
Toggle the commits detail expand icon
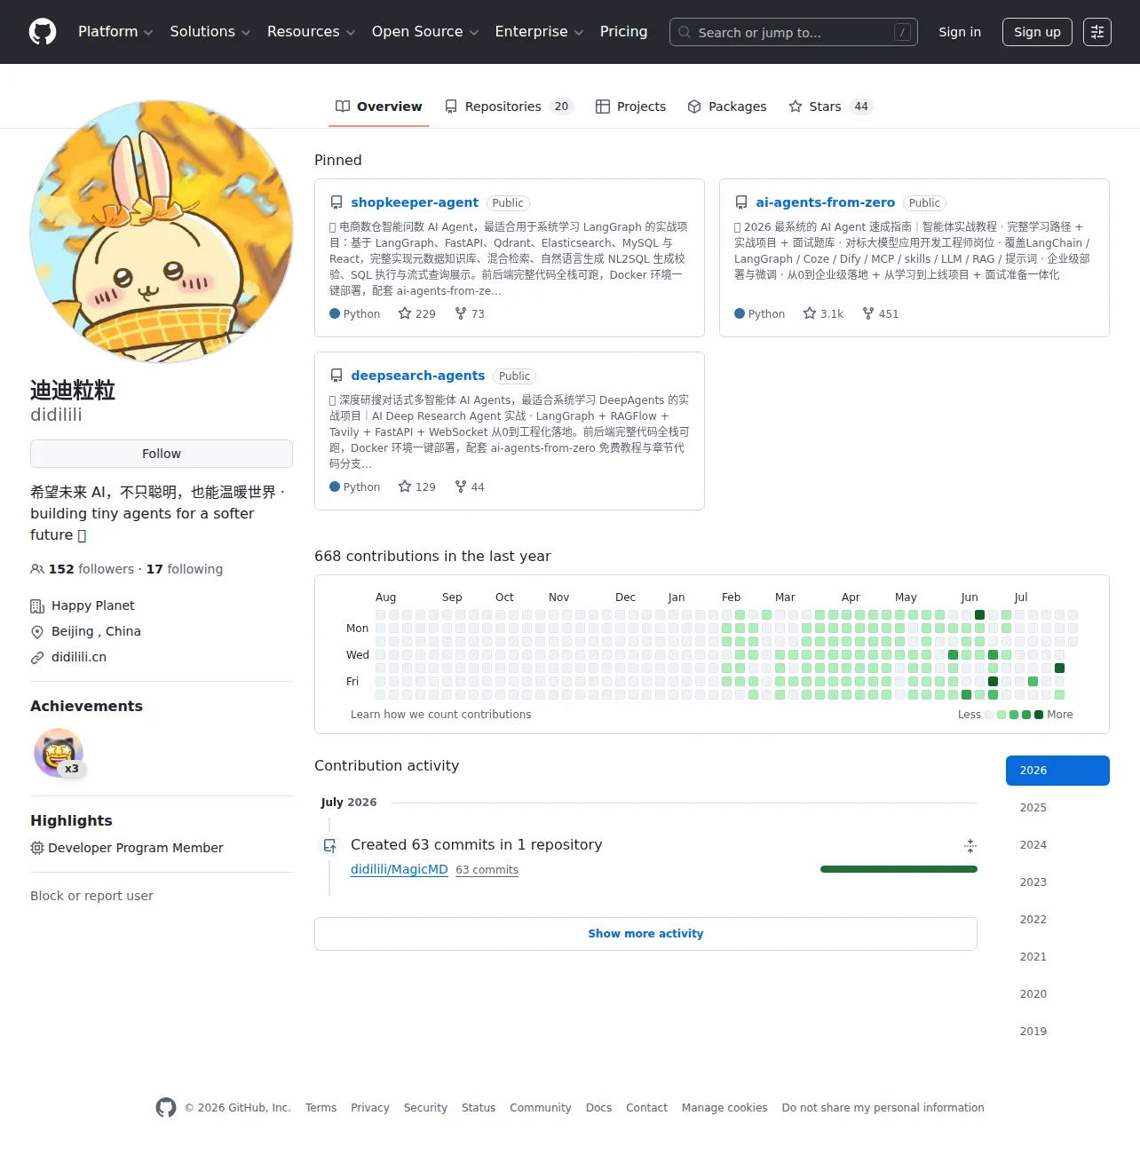[970, 845]
